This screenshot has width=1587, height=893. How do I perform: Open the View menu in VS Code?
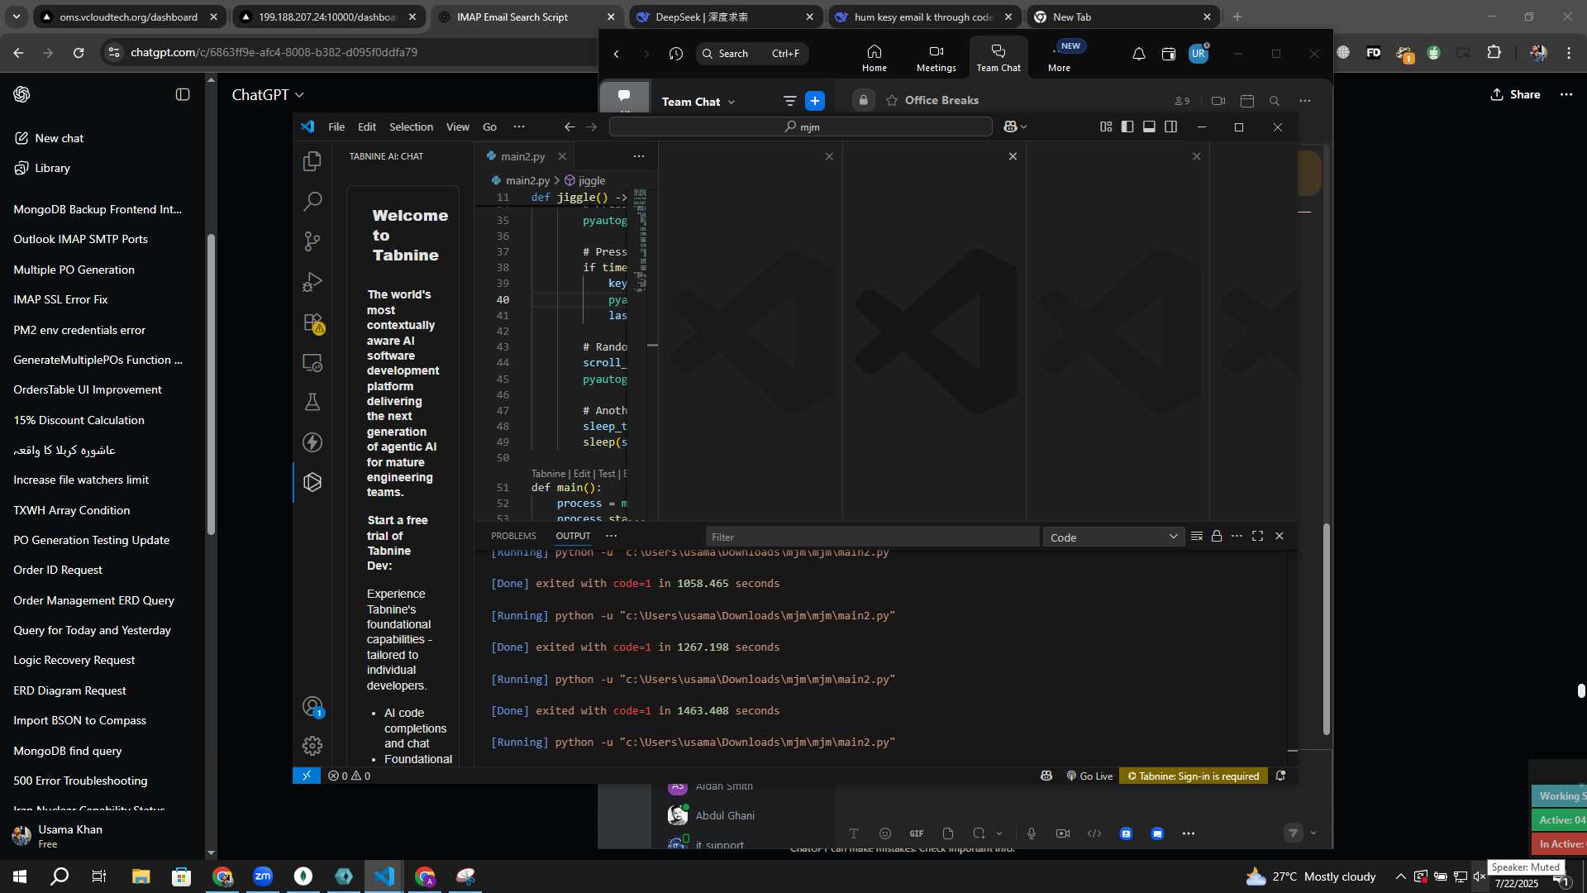(458, 127)
